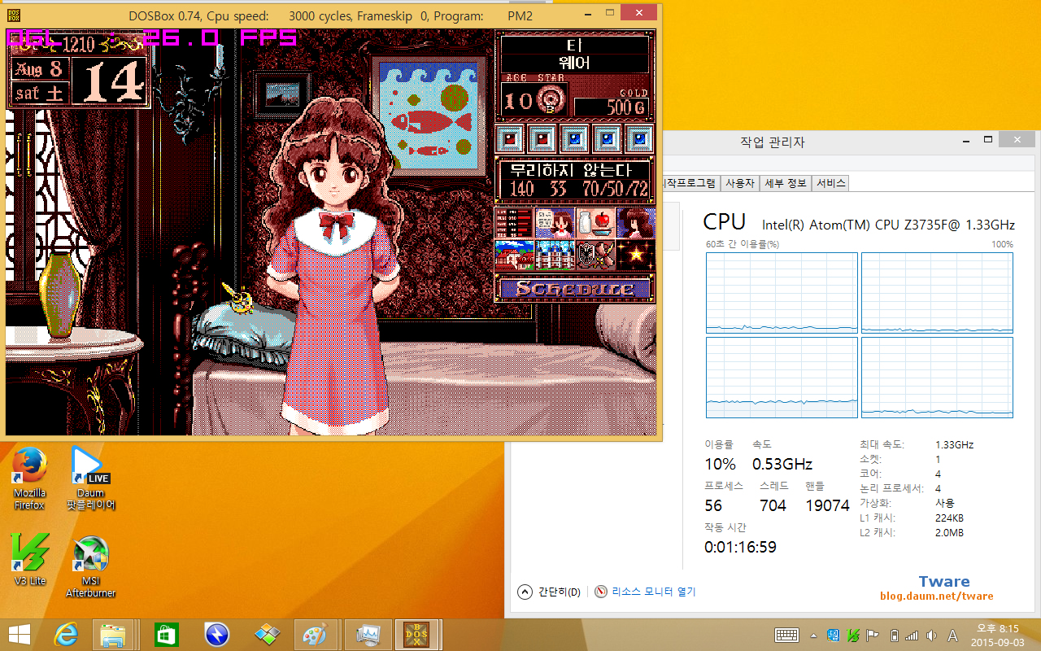This screenshot has width=1041, height=651.
Task: Switch to 세부 정보 tab in Task Manager
Action: pos(785,183)
